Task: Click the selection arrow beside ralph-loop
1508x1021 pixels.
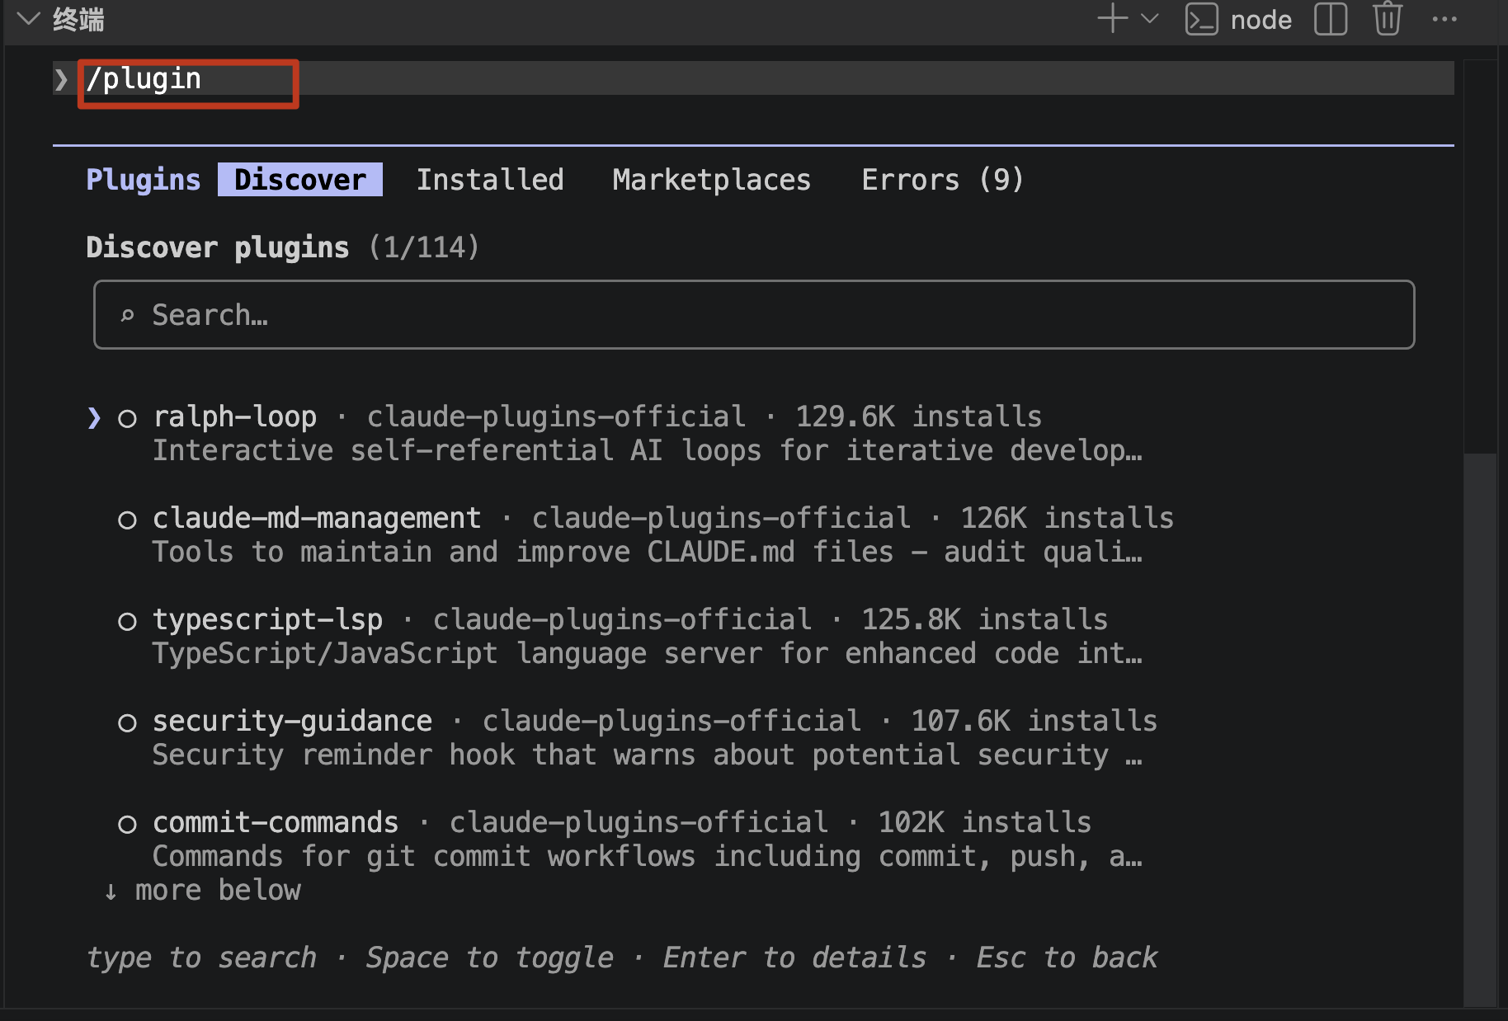Action: [x=94, y=418]
